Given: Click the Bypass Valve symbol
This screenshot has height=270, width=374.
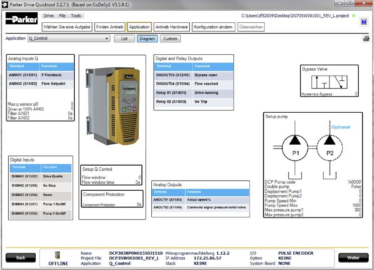Looking at the screenshot, I should click(x=329, y=82).
